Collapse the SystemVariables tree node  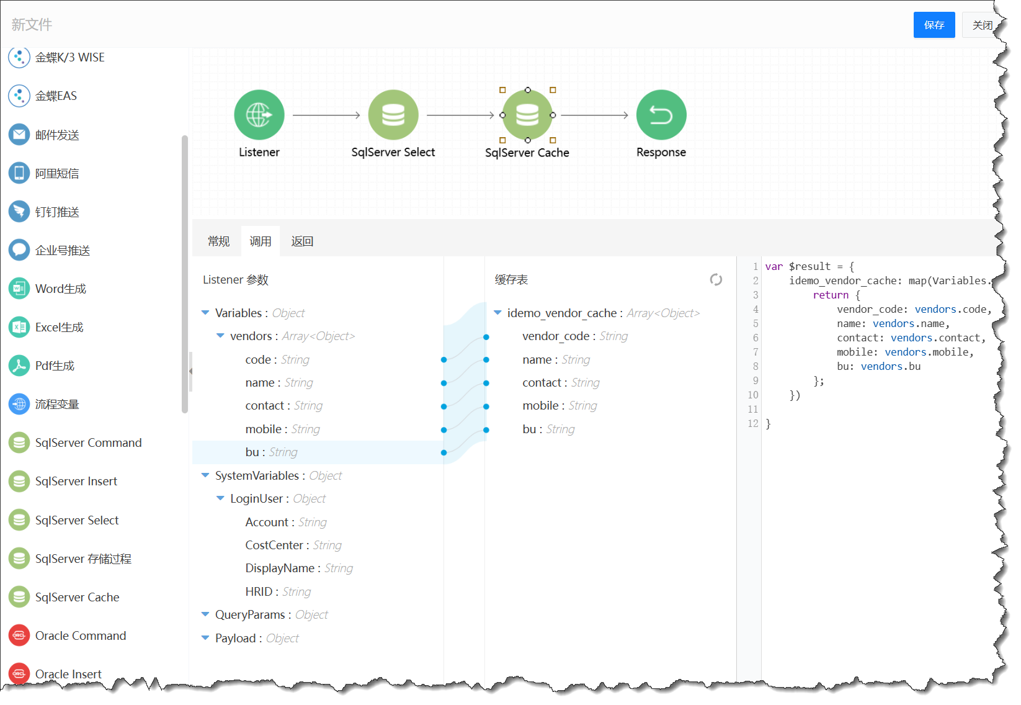pyautogui.click(x=205, y=475)
